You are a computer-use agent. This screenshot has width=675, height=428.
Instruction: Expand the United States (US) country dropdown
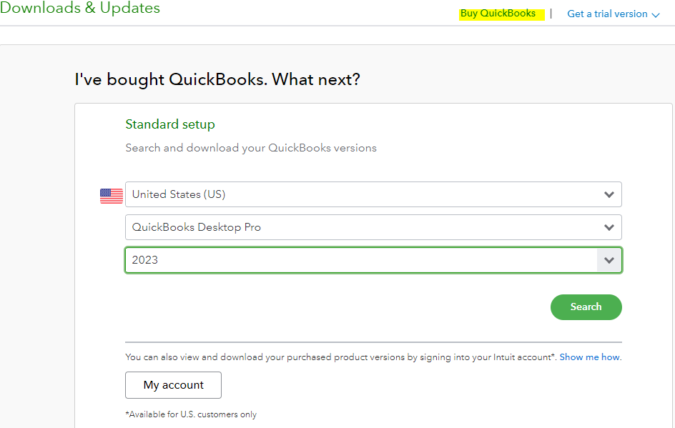(373, 194)
